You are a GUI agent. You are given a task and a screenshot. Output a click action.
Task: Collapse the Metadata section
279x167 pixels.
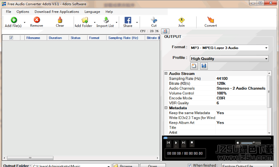tap(166, 108)
